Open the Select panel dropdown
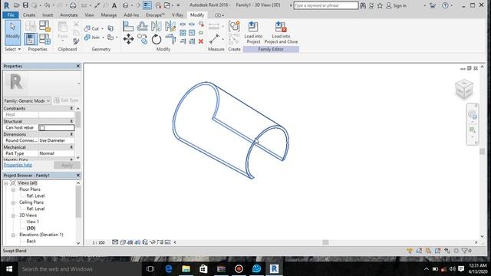This screenshot has height=276, width=491. click(x=12, y=49)
